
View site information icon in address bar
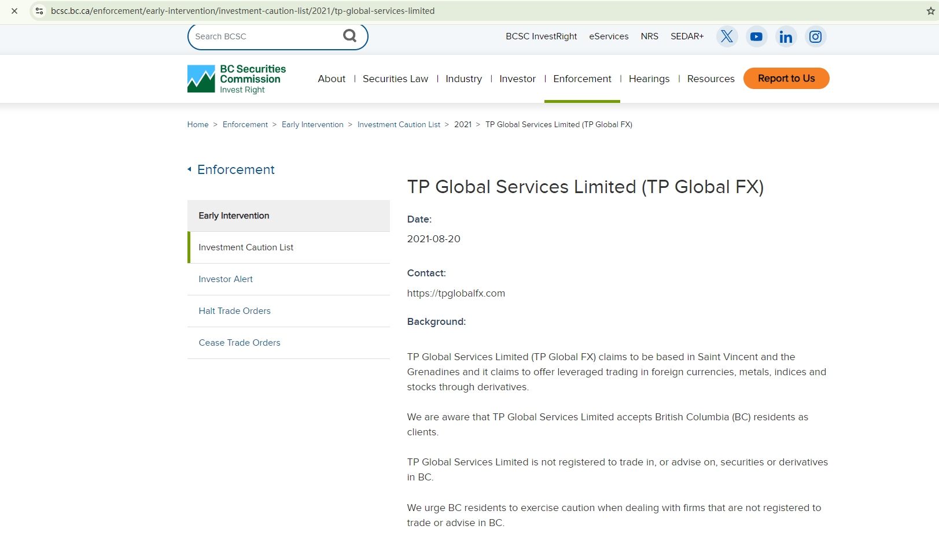[x=39, y=11]
